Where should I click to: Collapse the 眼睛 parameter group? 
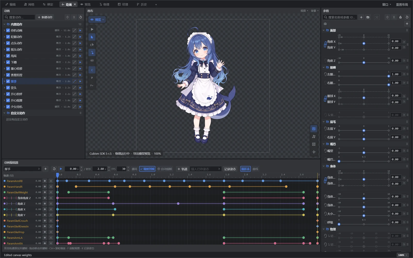point(324,67)
